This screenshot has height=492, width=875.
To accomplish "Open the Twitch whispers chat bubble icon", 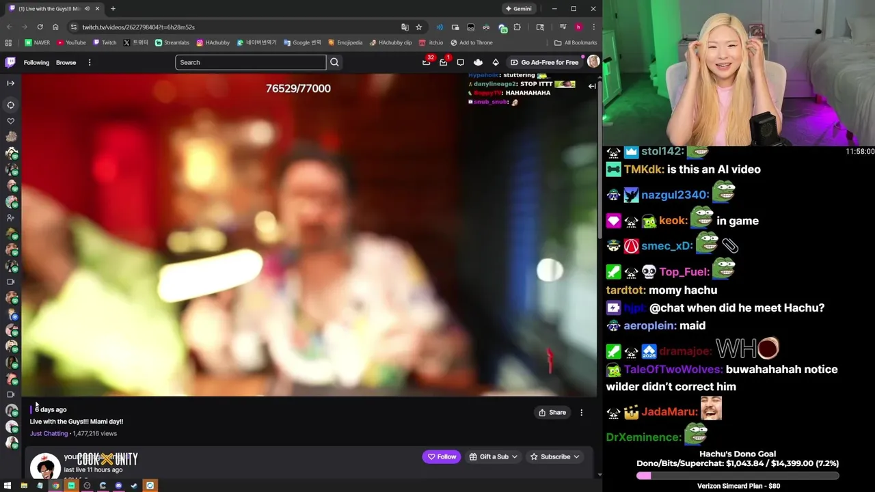I will pos(460,62).
